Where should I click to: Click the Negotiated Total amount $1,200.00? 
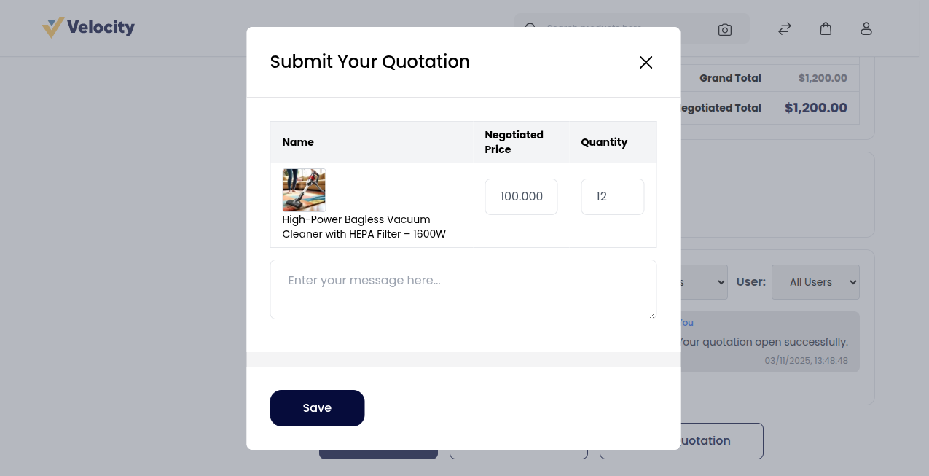pos(815,107)
